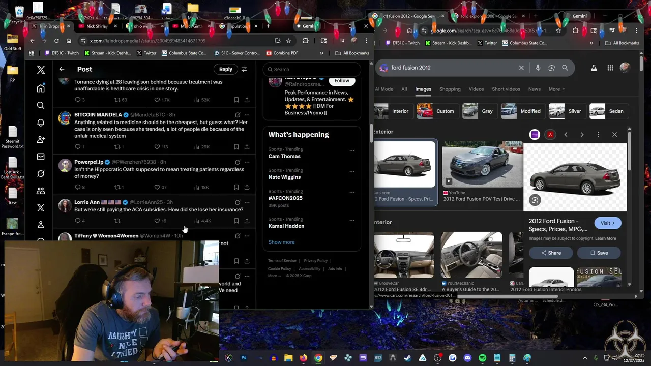Open more options for Kamal Hadden trend
The width and height of the screenshot is (651, 366).
pos(352,220)
